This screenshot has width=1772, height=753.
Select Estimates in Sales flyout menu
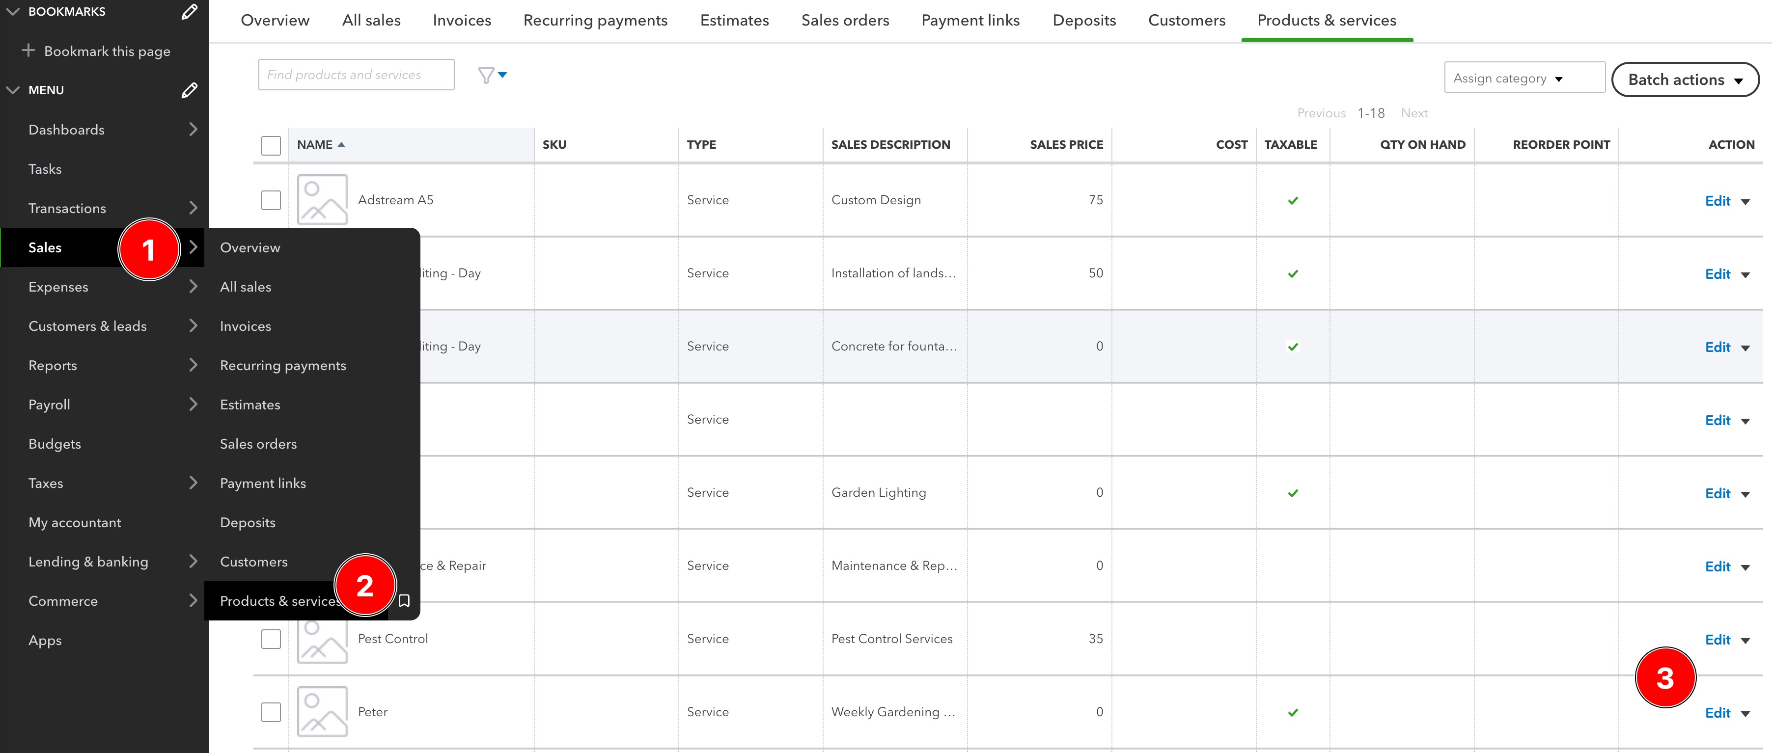point(249,404)
